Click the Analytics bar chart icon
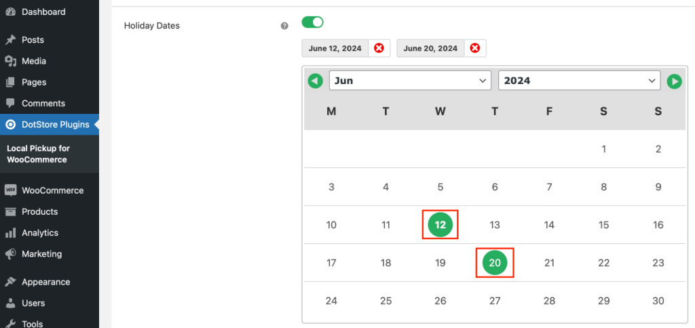The image size is (695, 328). click(11, 233)
